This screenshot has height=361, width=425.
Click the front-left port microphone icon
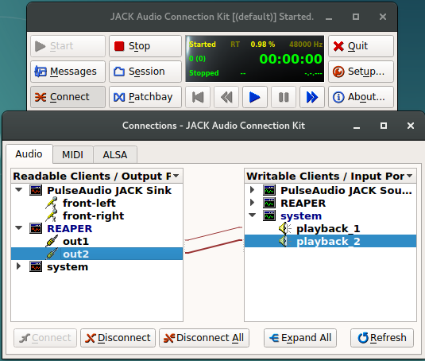[51, 203]
